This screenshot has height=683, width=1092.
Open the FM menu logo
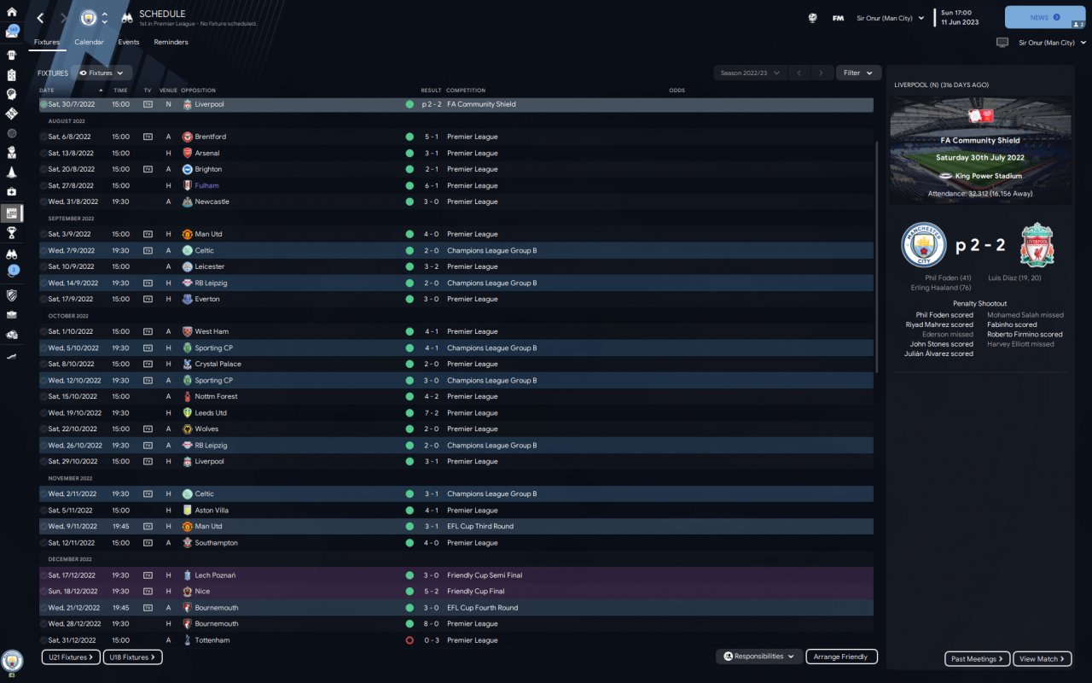coord(838,18)
